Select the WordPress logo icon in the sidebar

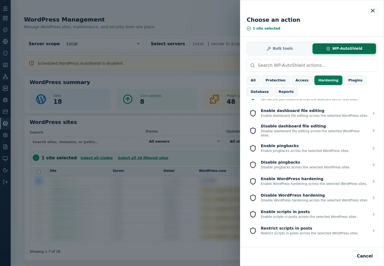[x=5, y=123]
